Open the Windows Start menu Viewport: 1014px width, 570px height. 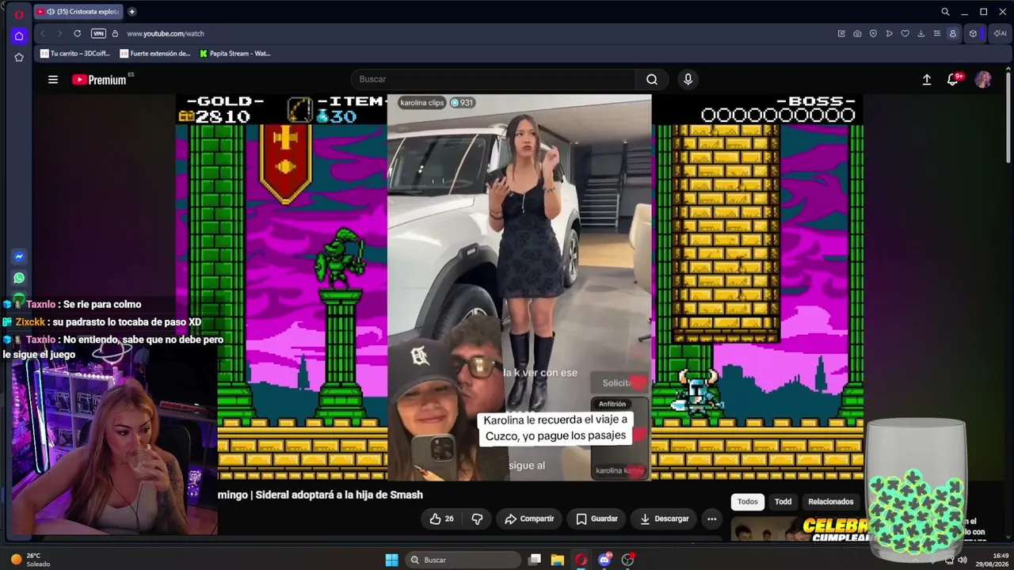click(391, 560)
